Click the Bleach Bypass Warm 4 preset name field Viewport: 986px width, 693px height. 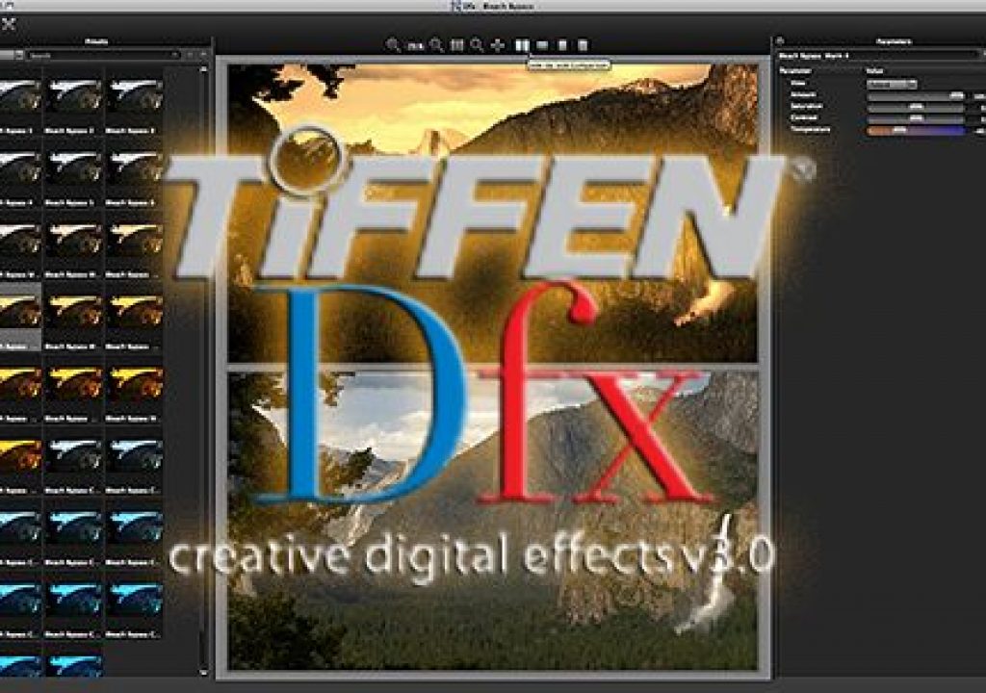(x=877, y=55)
